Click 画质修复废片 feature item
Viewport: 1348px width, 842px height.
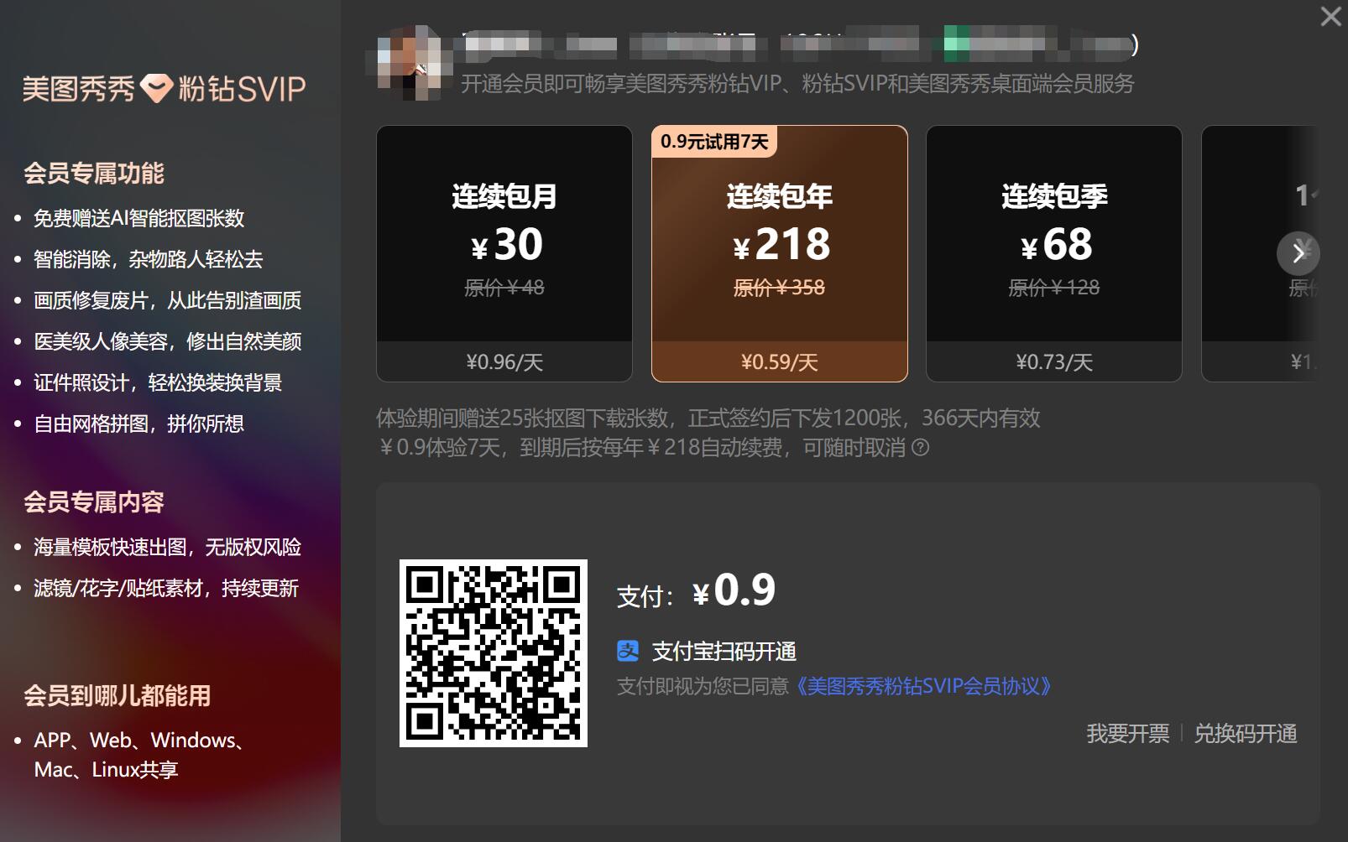tap(167, 301)
